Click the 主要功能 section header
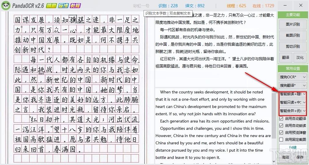309x165 pixels. pos(293,15)
